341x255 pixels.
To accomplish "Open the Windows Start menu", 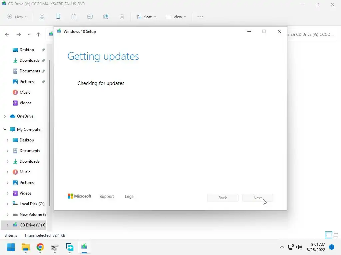I will tap(11, 247).
